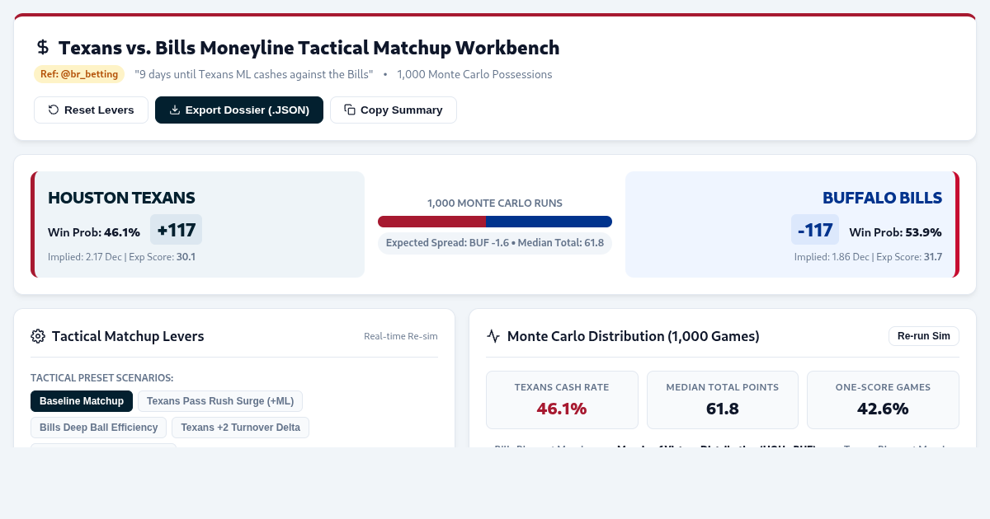990x519 pixels.
Task: Click the Texans +117 moneyline odds badge
Action: point(176,230)
